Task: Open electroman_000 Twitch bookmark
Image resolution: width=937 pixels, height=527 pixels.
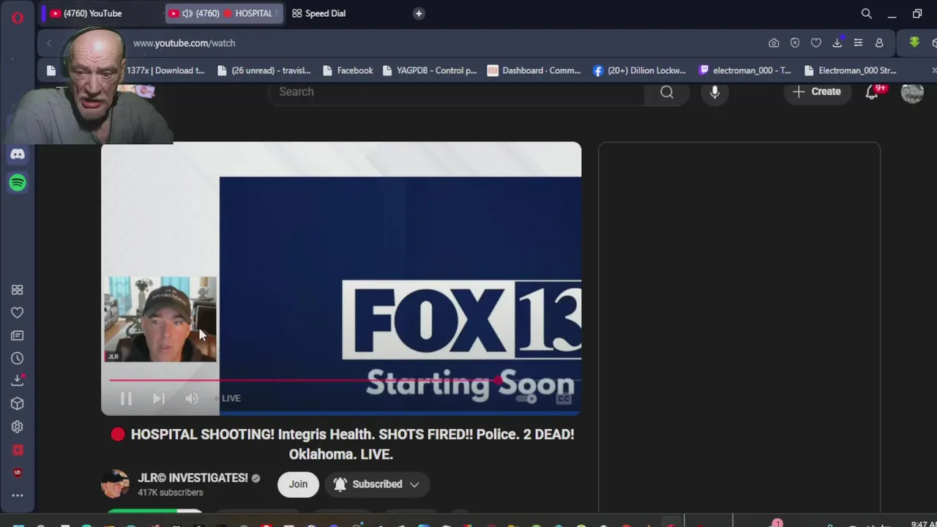Action: point(744,70)
